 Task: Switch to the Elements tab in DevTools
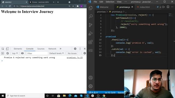coord(18,49)
